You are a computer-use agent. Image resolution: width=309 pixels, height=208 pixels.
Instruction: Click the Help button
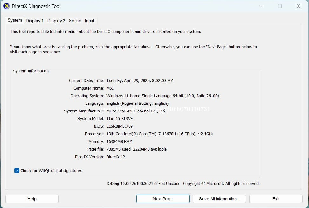tap(32, 199)
